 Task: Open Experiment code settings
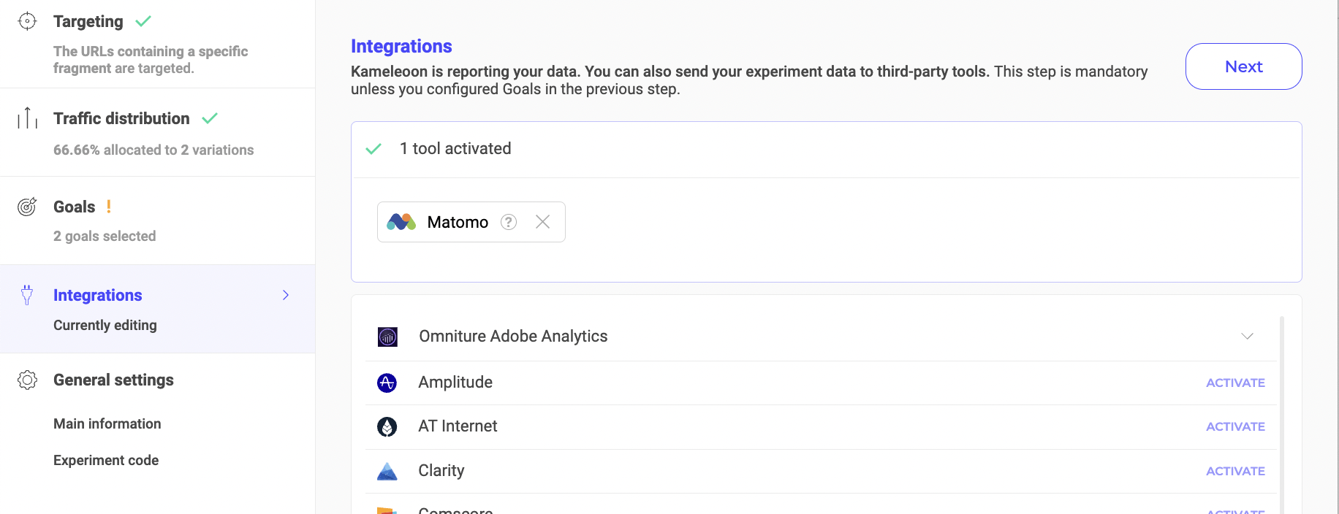106,460
